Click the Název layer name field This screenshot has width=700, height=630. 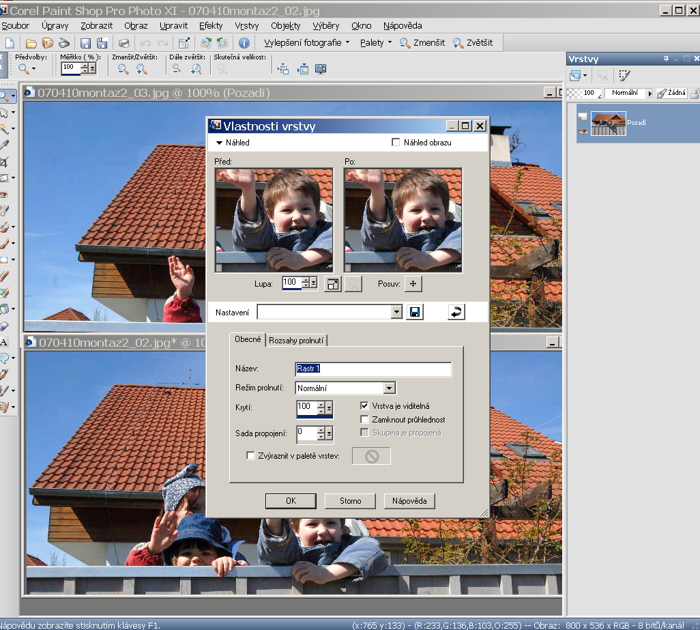tap(373, 369)
